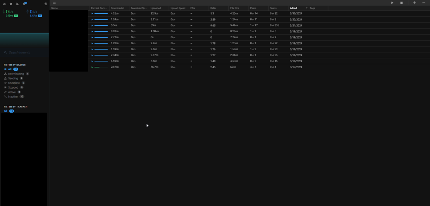The height and width of the screenshot is (206, 430).
Task: Open the settings gear icon
Action: (11, 4)
